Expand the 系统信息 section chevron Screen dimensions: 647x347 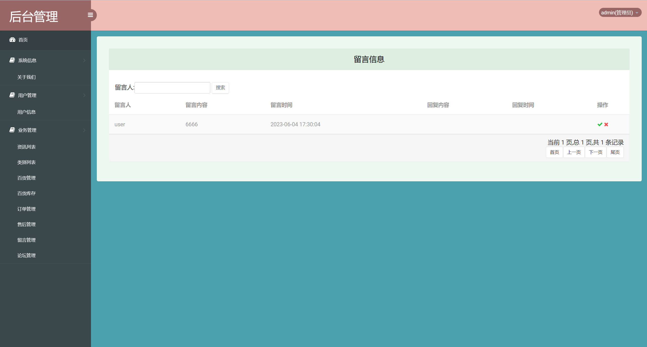84,60
